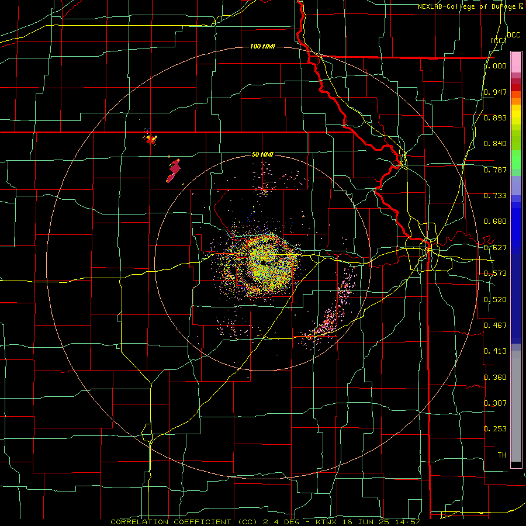Click the 100 NMI range ring label

point(262,46)
